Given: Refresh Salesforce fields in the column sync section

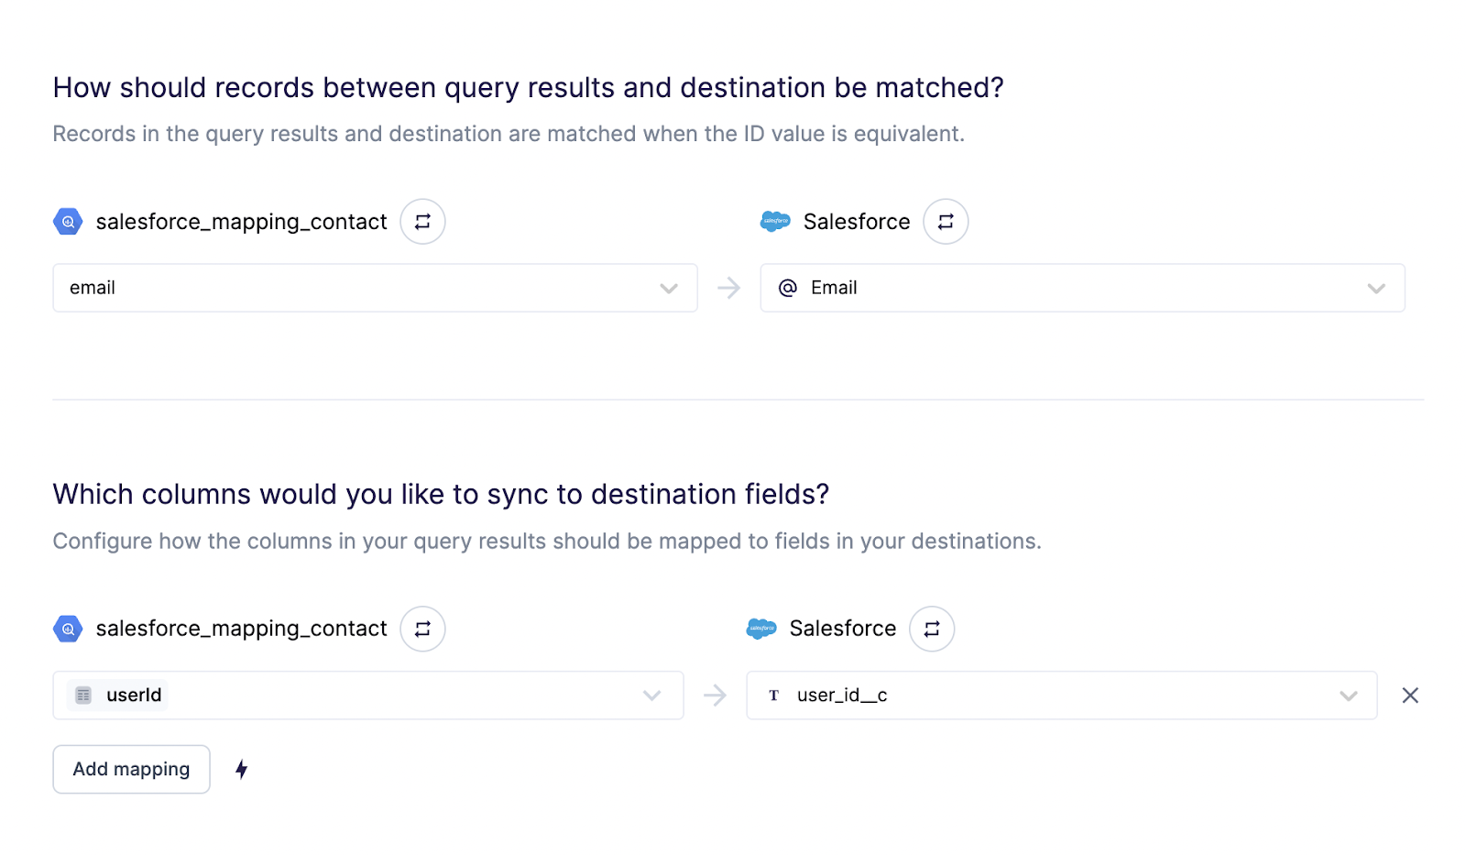Looking at the screenshot, I should (x=932, y=629).
